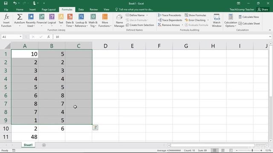Open Recently Used functions list

(x=31, y=20)
